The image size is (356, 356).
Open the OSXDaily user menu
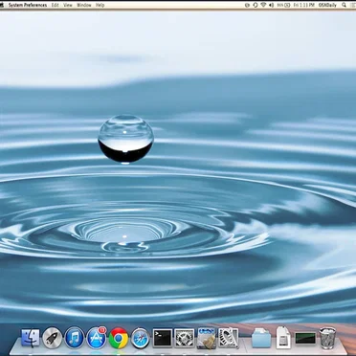click(x=327, y=5)
